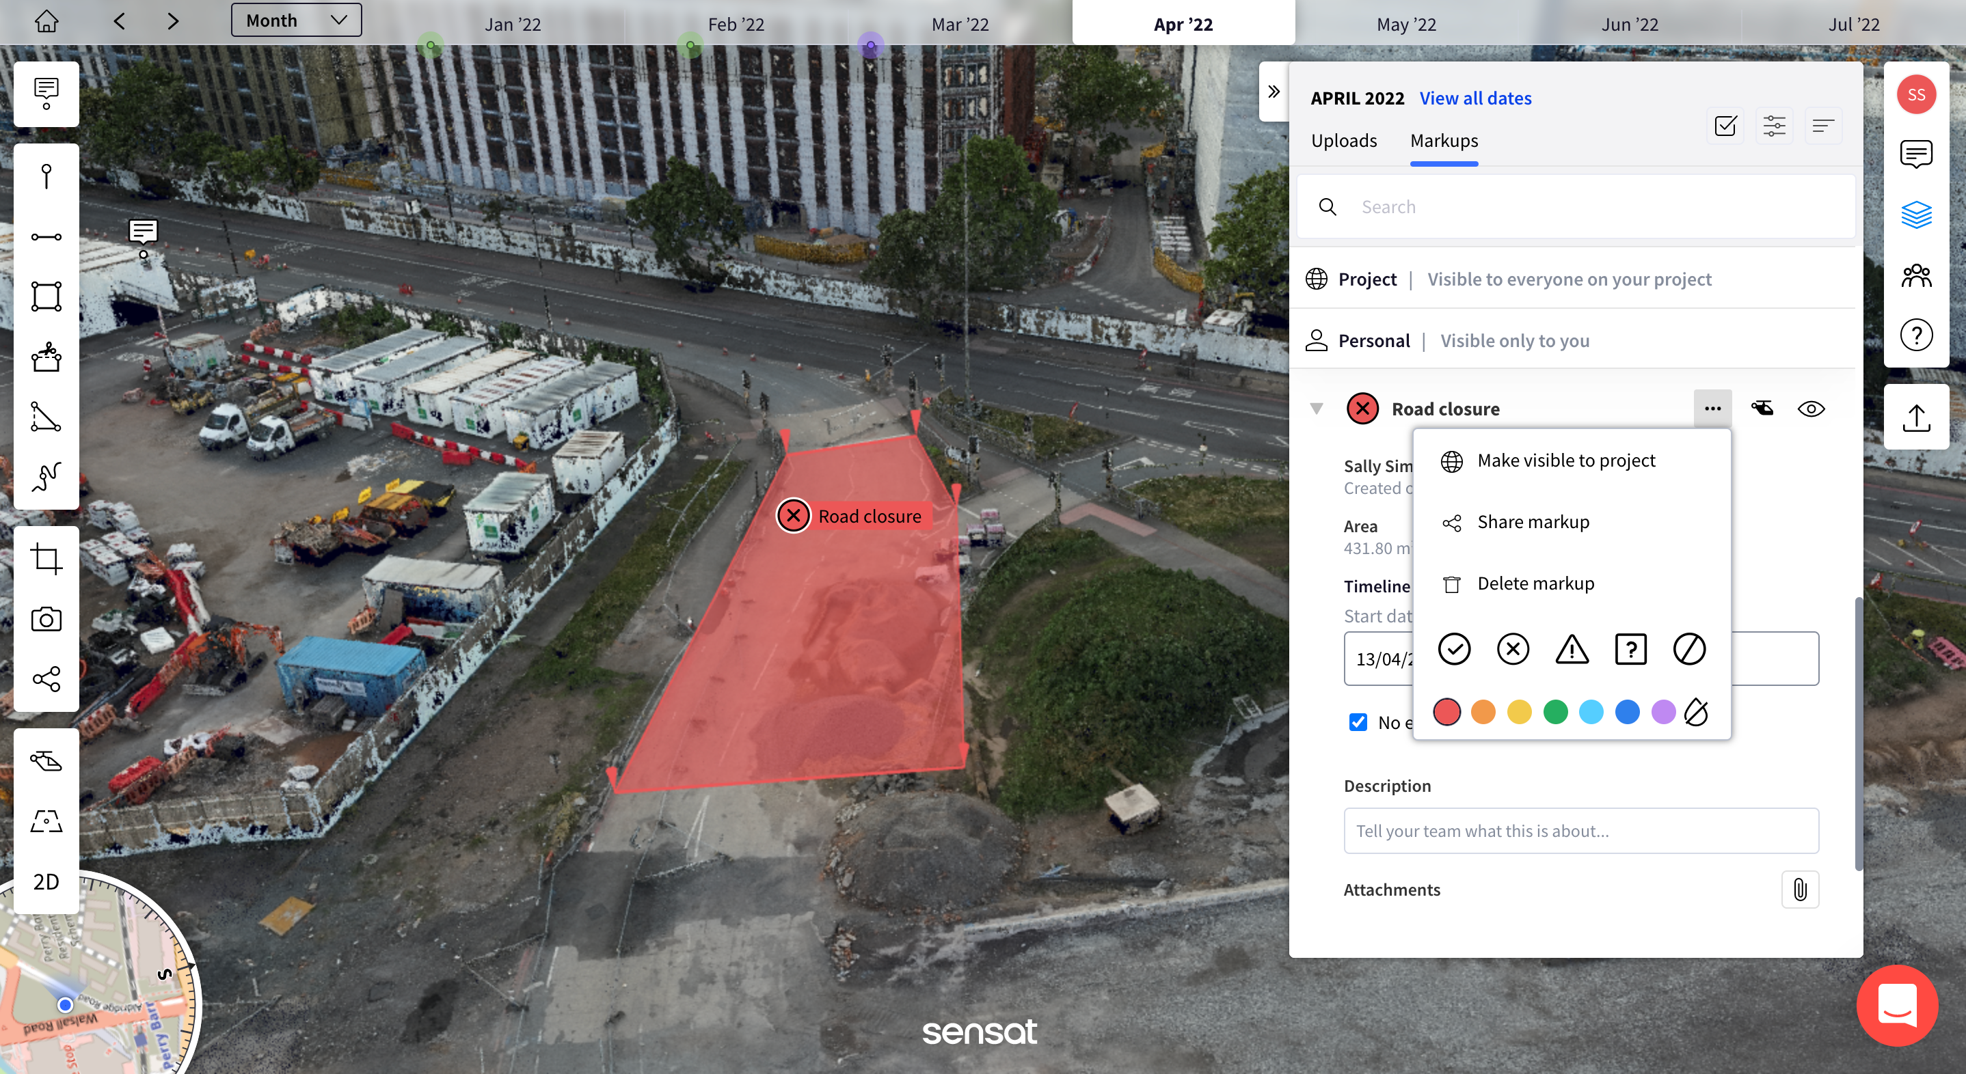
Task: Uncheck the no end date checkbox
Action: (1358, 721)
